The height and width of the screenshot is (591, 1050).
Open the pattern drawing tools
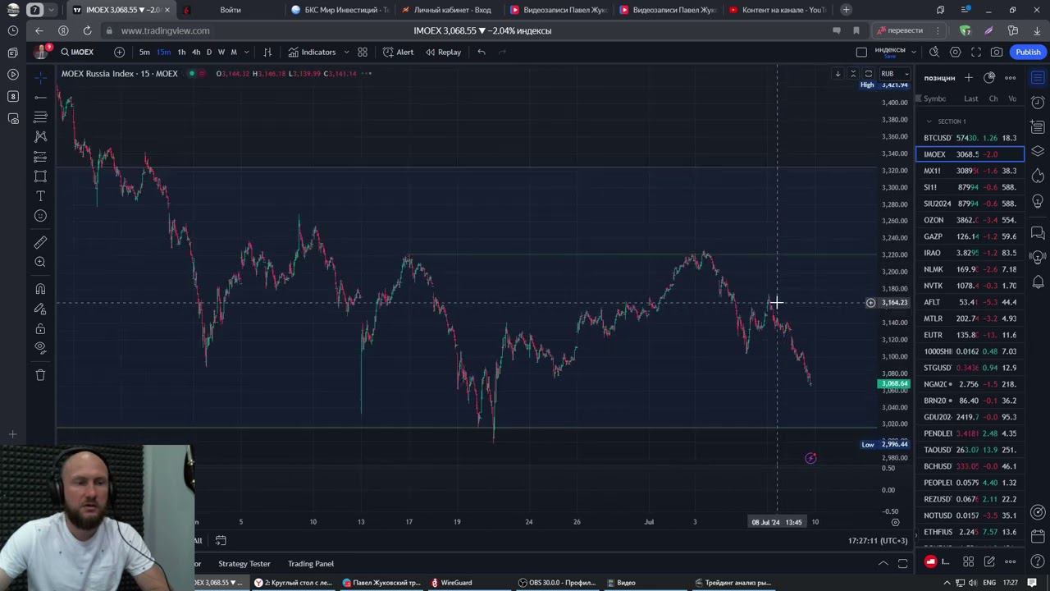click(x=40, y=136)
